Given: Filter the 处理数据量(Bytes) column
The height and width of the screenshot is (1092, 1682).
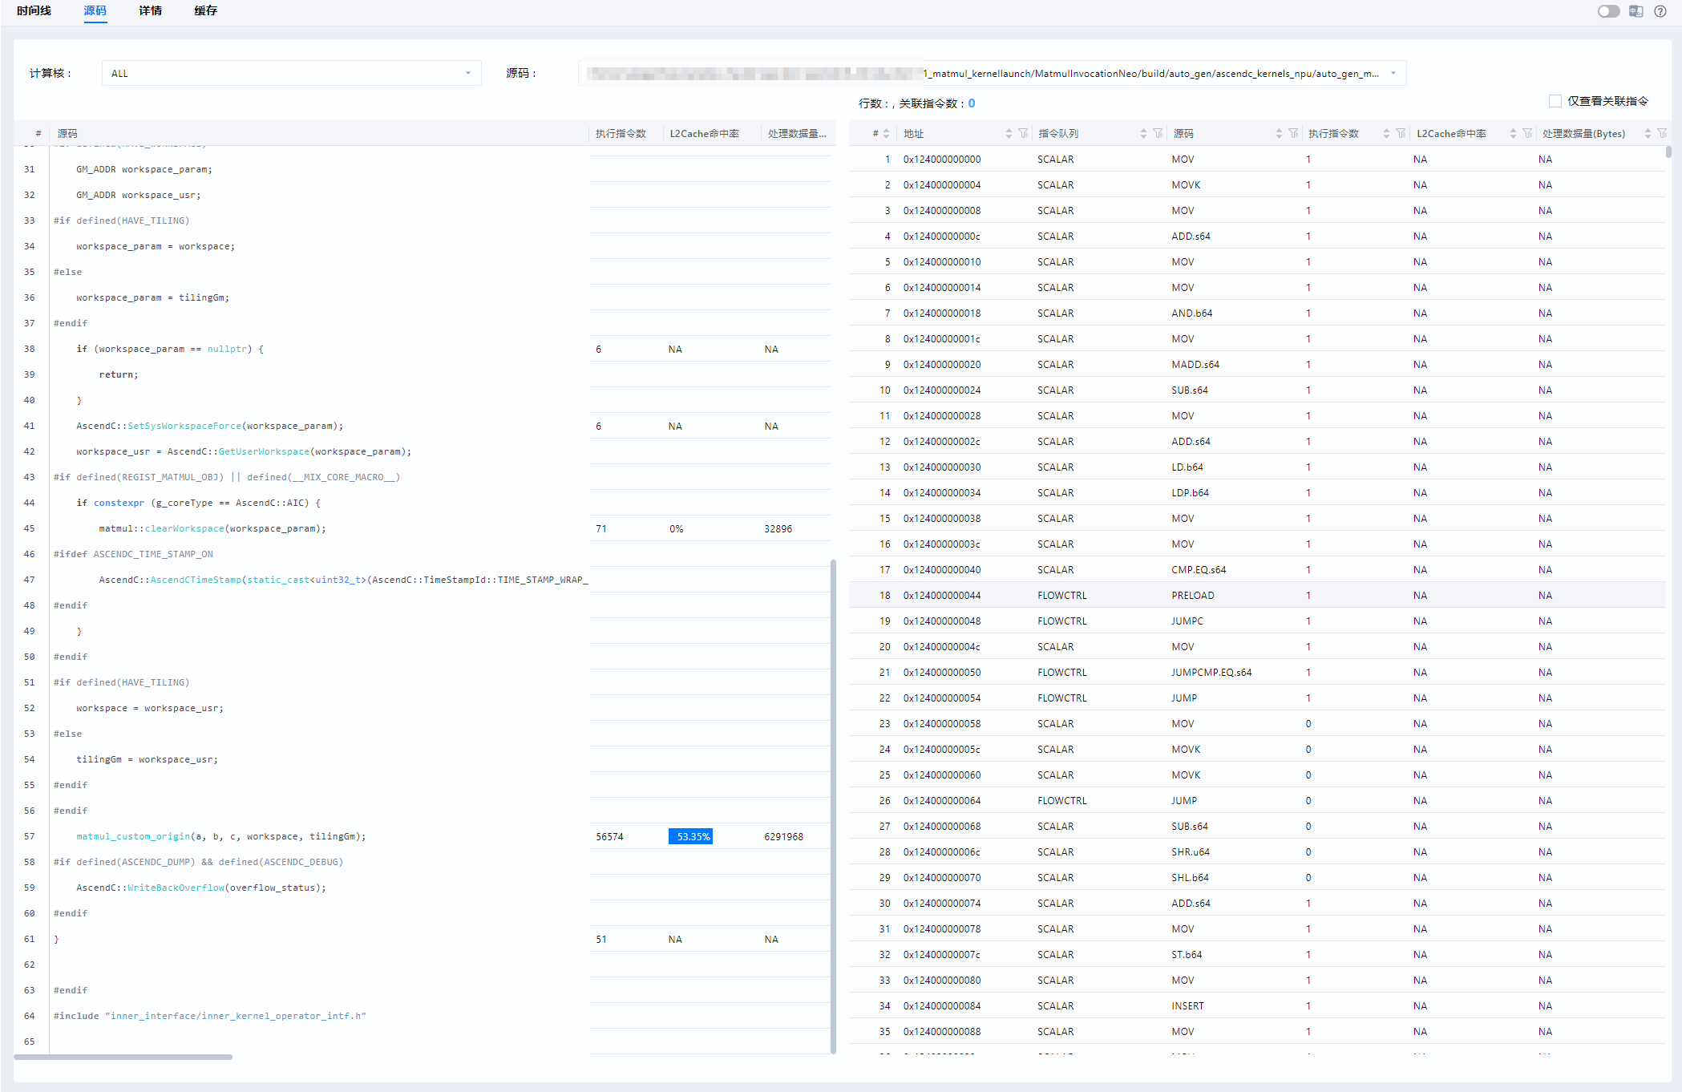Looking at the screenshot, I should click(x=1663, y=134).
